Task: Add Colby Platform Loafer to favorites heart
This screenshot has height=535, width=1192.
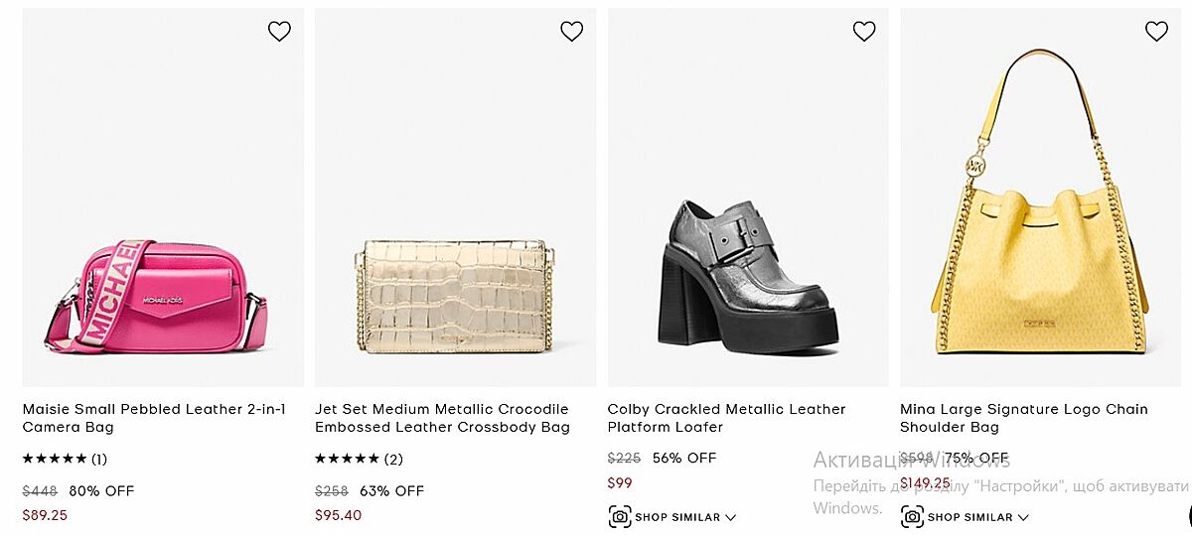Action: tap(864, 32)
